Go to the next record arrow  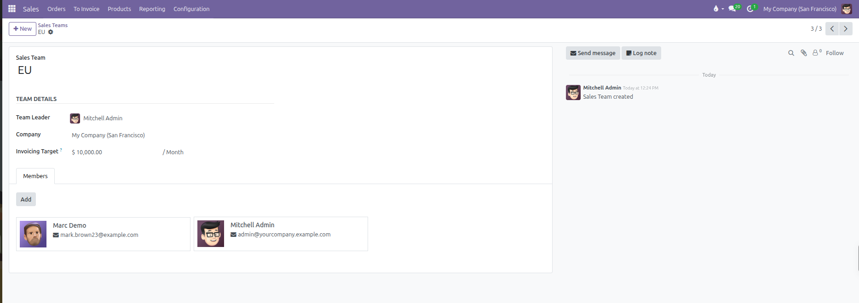pyautogui.click(x=846, y=28)
